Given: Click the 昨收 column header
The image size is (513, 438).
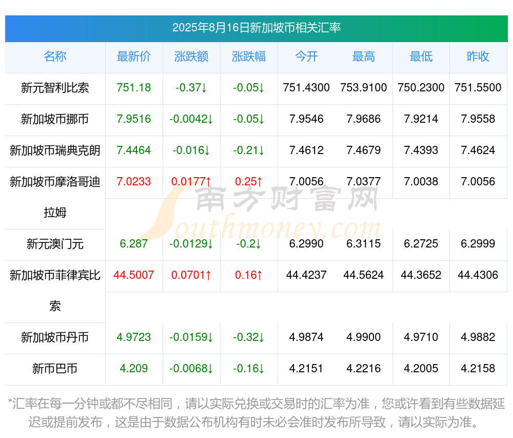Looking at the screenshot, I should coord(478,56).
